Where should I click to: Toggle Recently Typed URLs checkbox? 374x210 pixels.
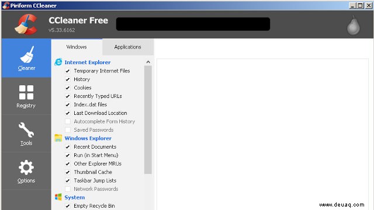pyautogui.click(x=68, y=96)
